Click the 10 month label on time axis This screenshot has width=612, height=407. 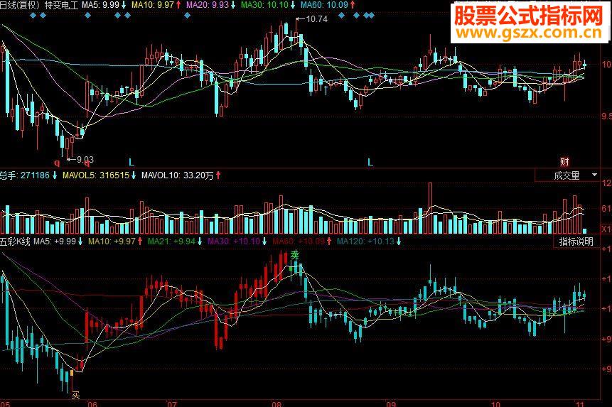[x=495, y=403]
